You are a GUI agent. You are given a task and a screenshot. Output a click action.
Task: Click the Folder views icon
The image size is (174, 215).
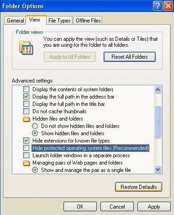point(26,48)
